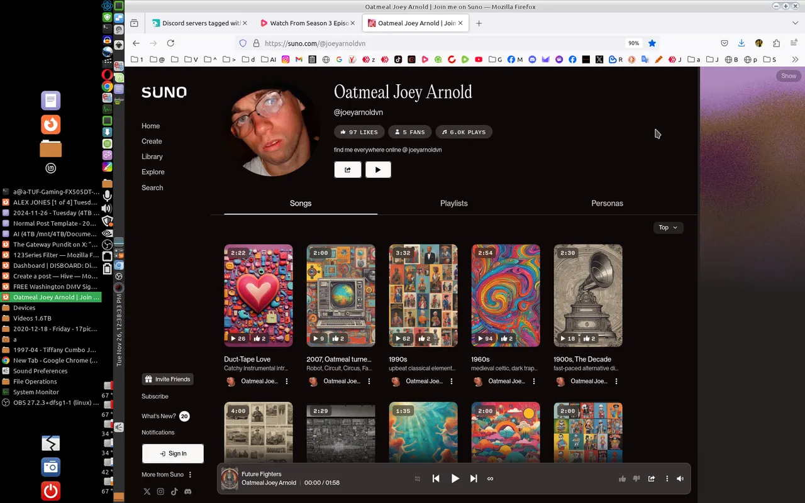Click the profile play-all button under bio

pyautogui.click(x=378, y=169)
